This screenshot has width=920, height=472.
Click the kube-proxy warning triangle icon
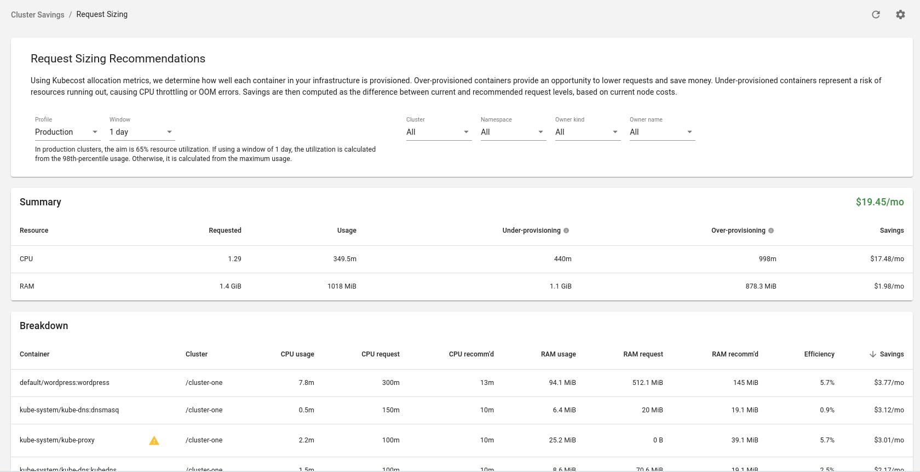(154, 440)
